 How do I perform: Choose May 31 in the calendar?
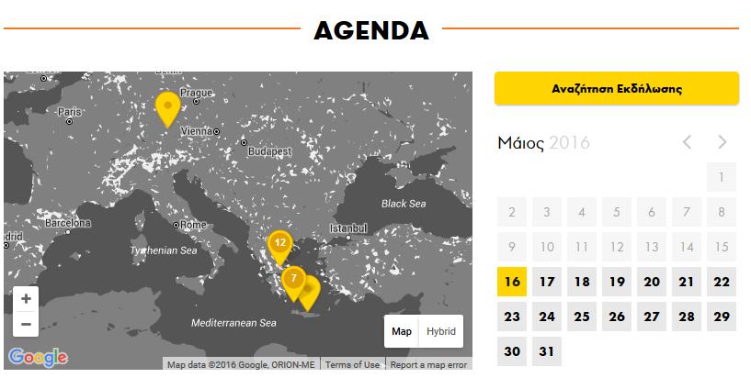tap(547, 352)
